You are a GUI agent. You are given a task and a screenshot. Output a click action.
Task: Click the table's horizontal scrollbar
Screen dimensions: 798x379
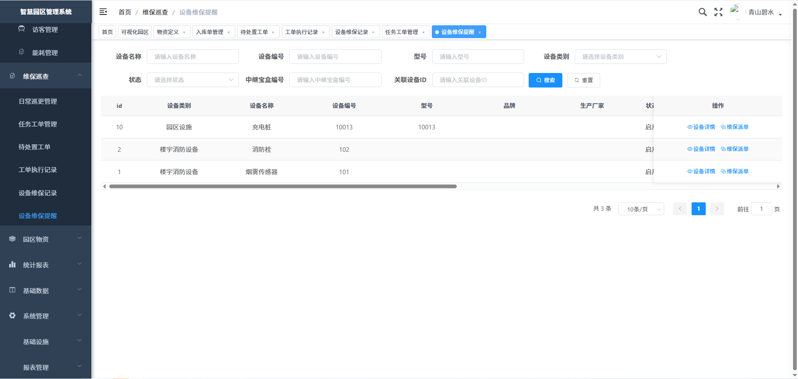[283, 187]
